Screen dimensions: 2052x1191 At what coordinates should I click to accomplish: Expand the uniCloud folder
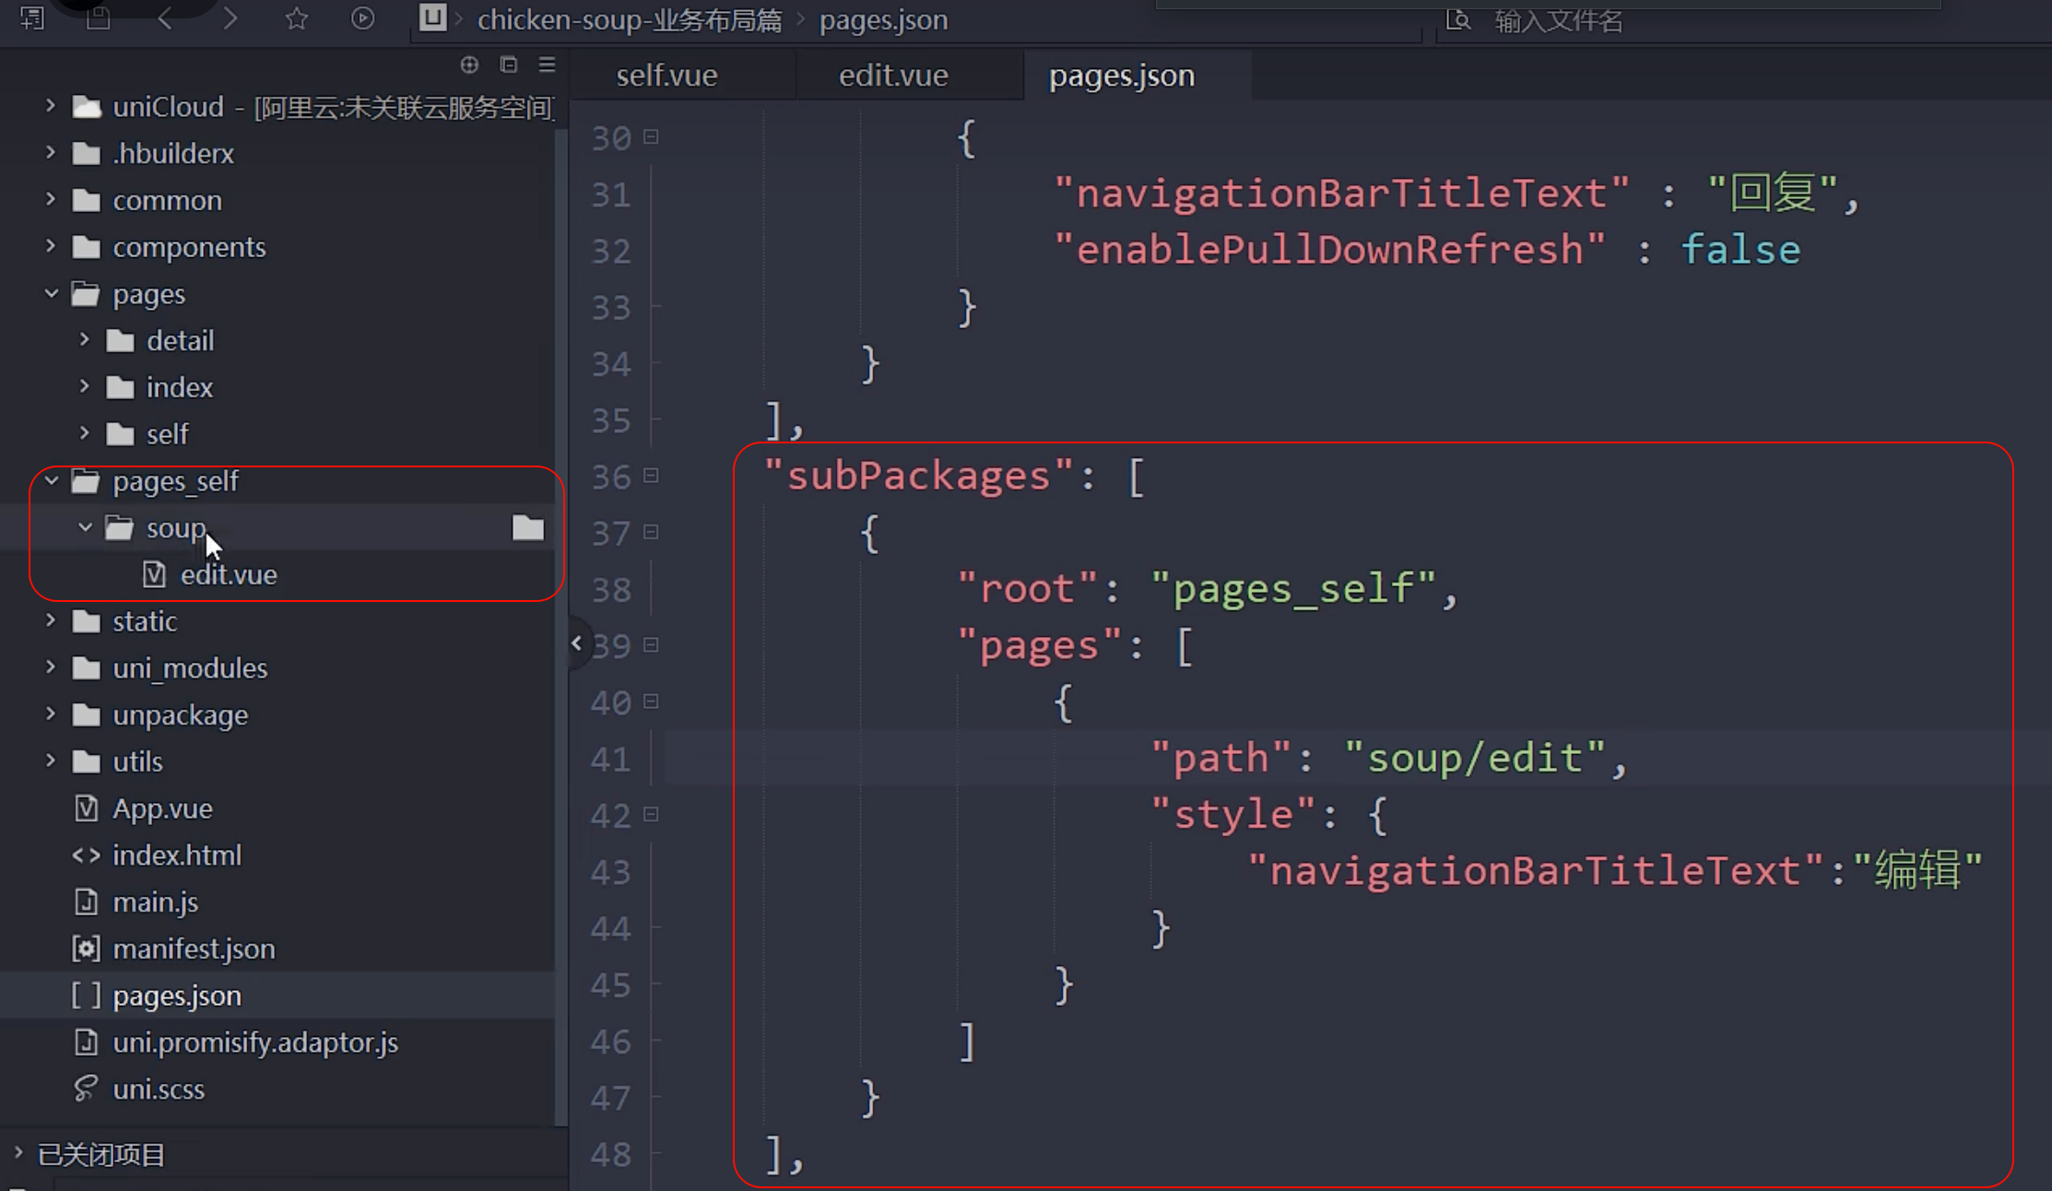[x=51, y=106]
